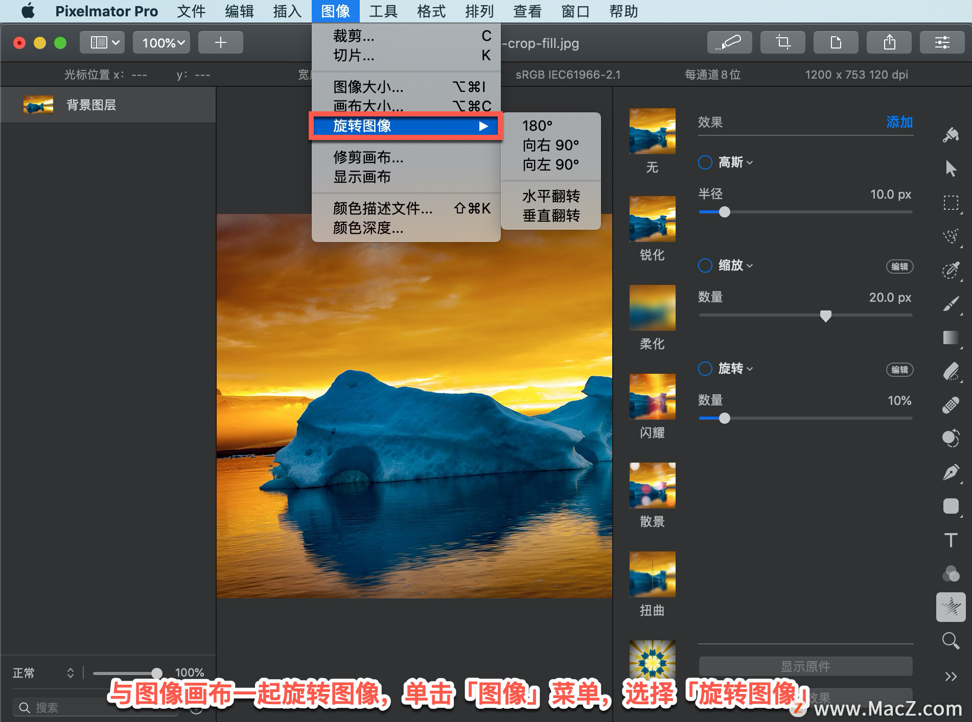This screenshot has height=722, width=972.
Task: Expand the 缩放 effect type dropdown
Action: tap(735, 266)
